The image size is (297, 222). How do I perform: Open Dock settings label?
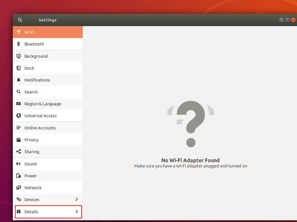coord(29,68)
